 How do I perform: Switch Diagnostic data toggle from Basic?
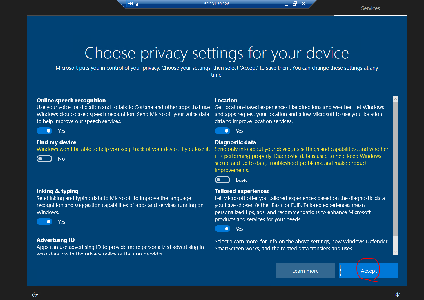(222, 180)
